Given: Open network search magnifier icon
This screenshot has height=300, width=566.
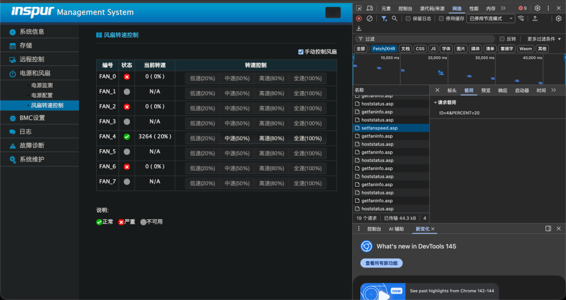Looking at the screenshot, I should click(x=395, y=18).
